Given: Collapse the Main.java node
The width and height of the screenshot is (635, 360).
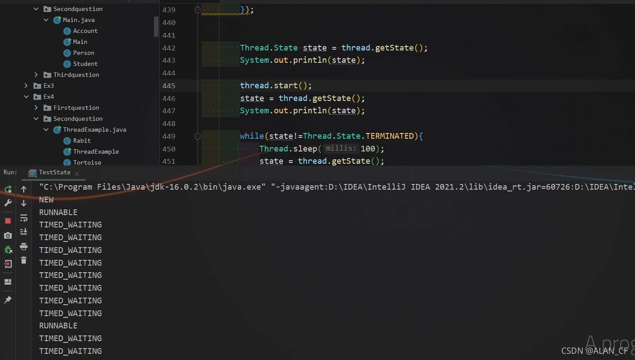Looking at the screenshot, I should pos(46,20).
